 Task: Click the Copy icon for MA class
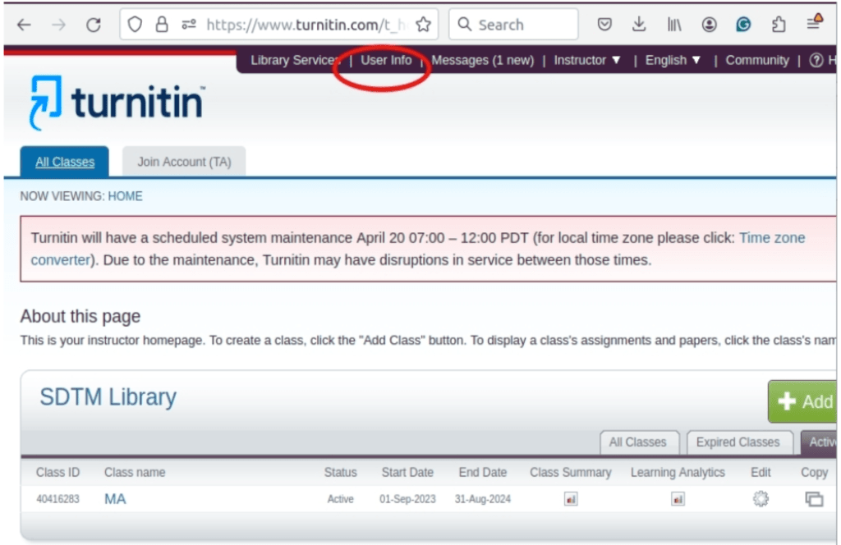click(814, 499)
